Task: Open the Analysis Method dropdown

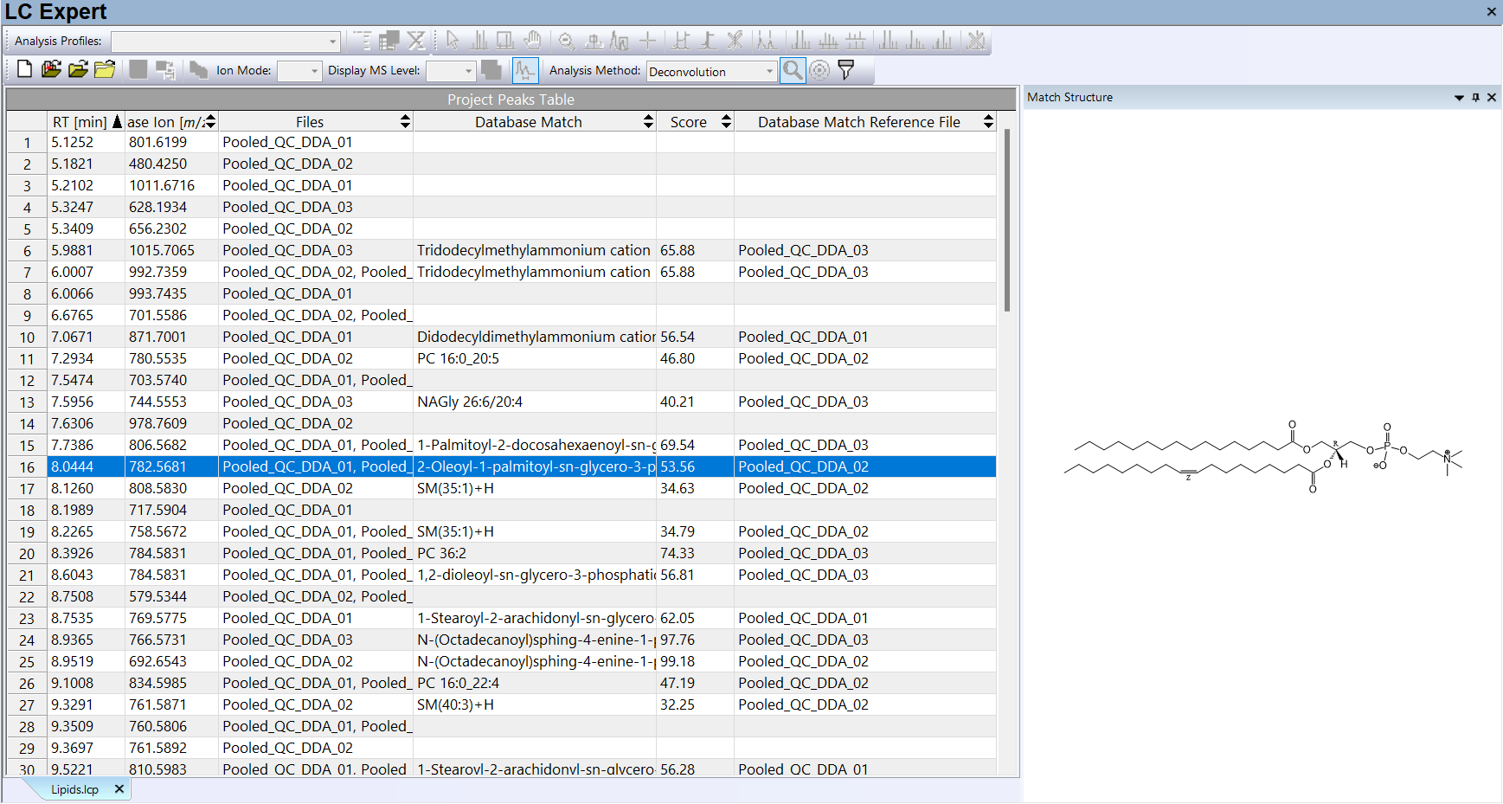Action: point(769,72)
